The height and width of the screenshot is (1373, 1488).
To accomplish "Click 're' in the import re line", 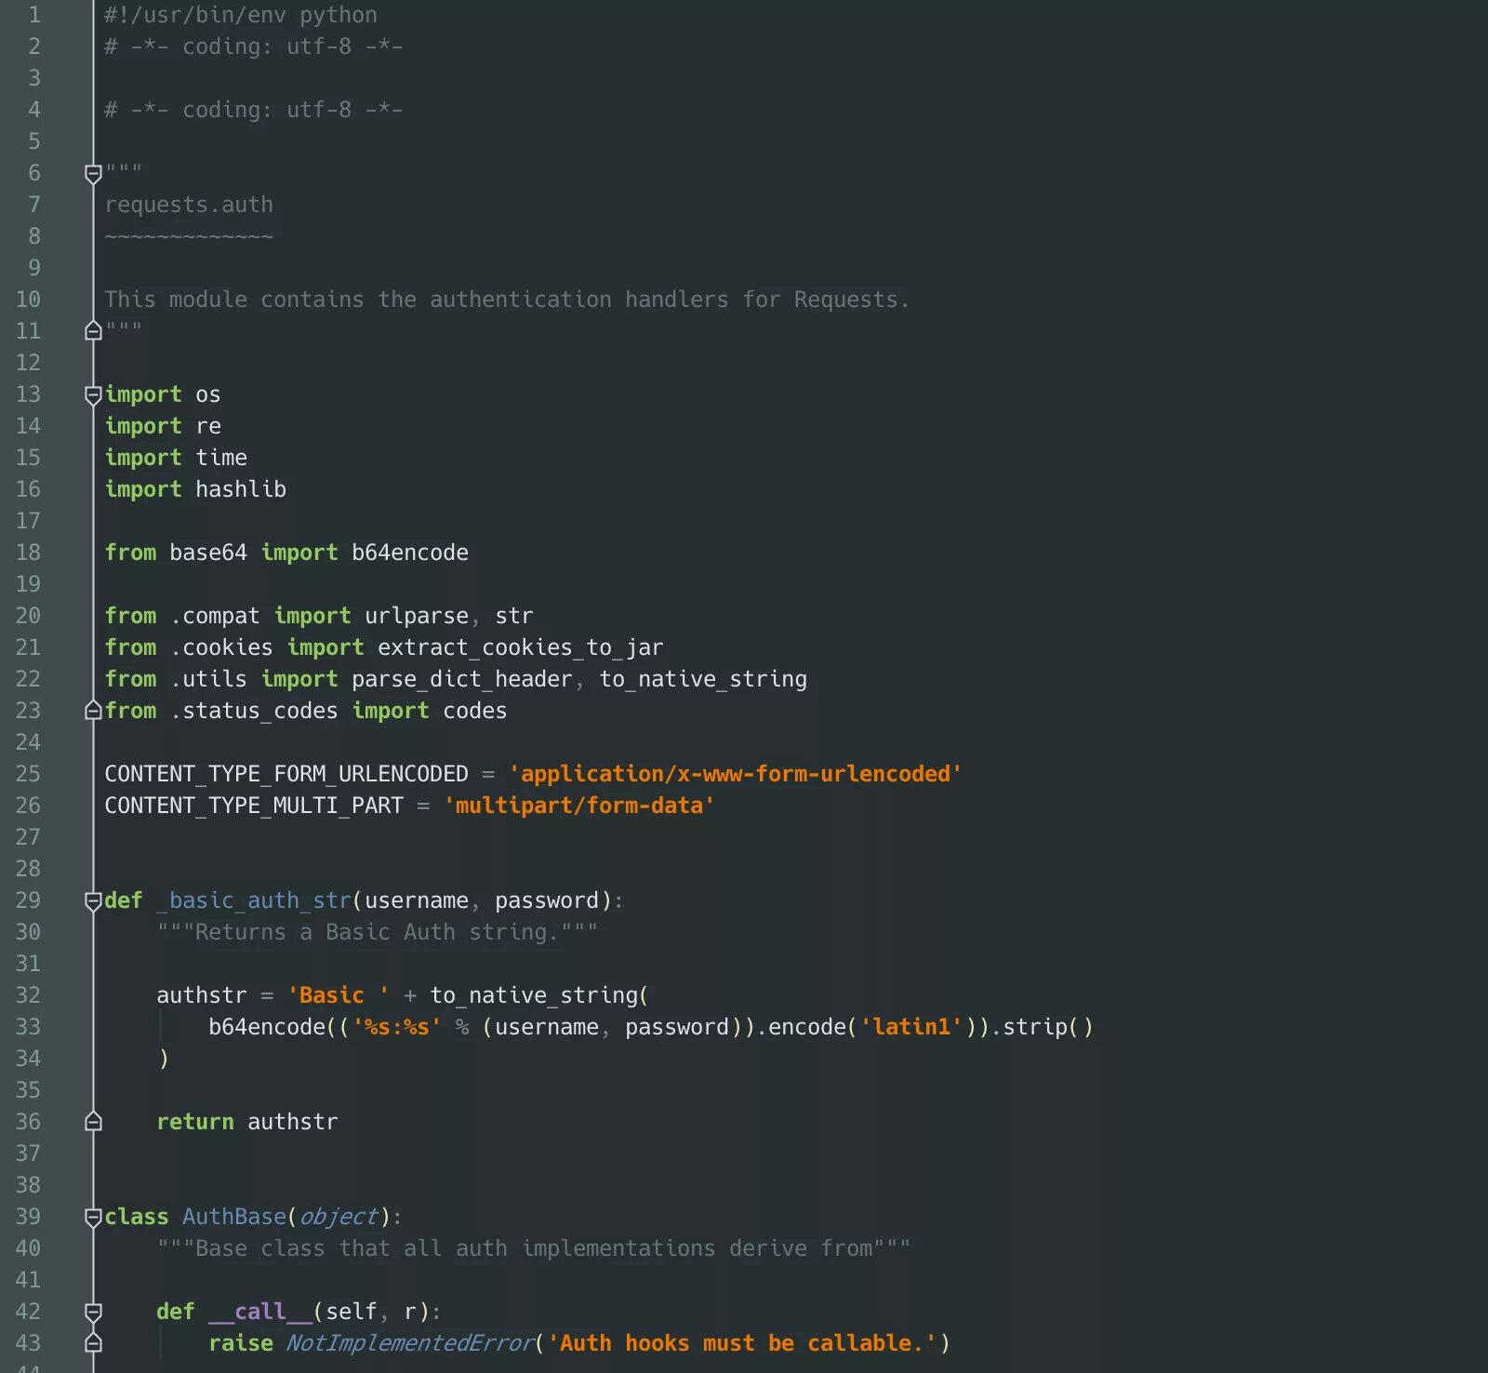I will pos(208,426).
